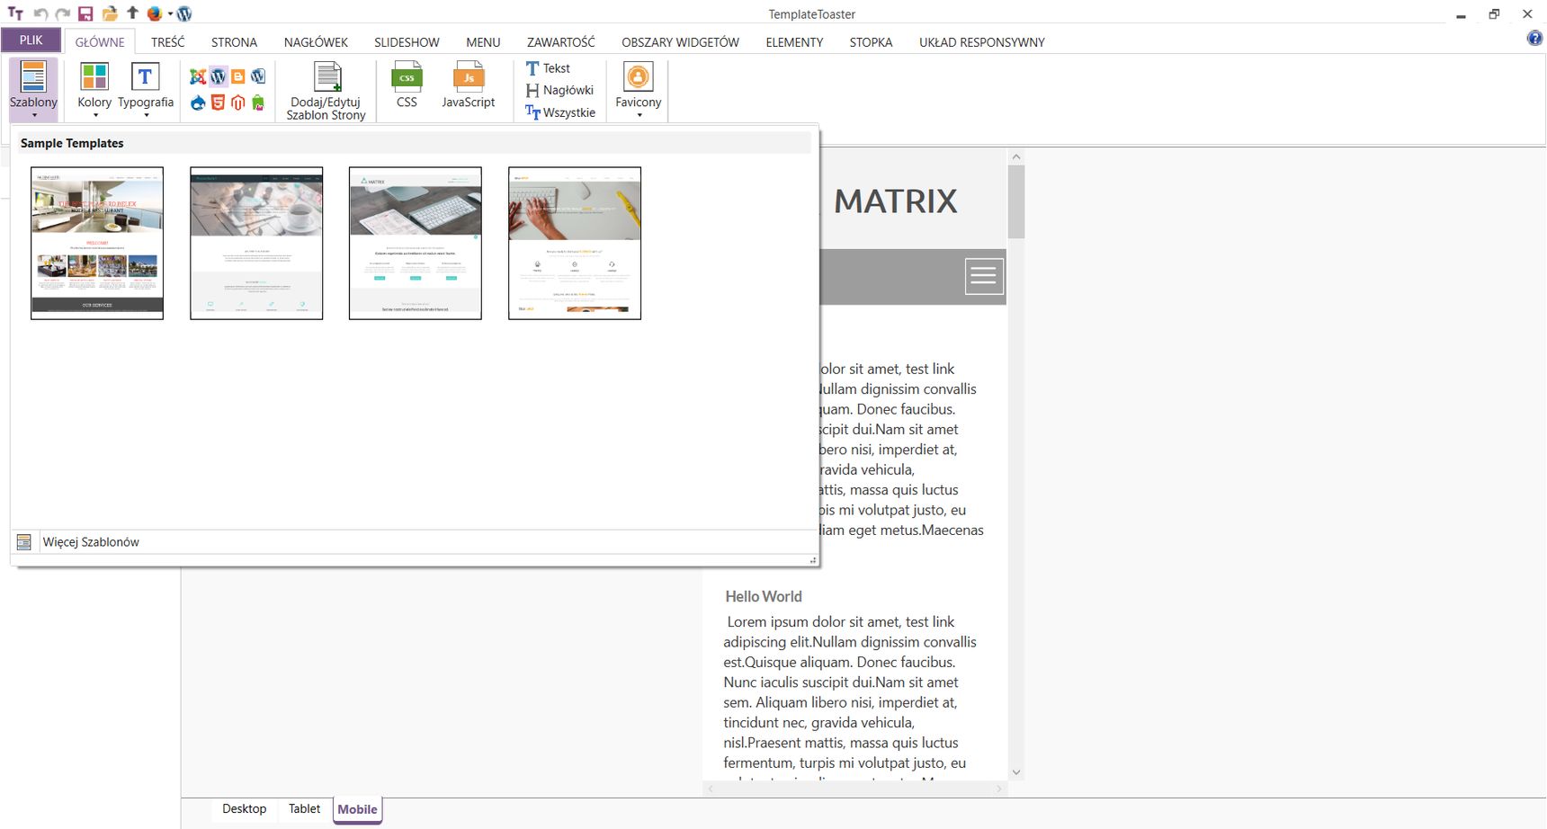
Task: Click the Wszystkie typography button
Action: point(560,112)
